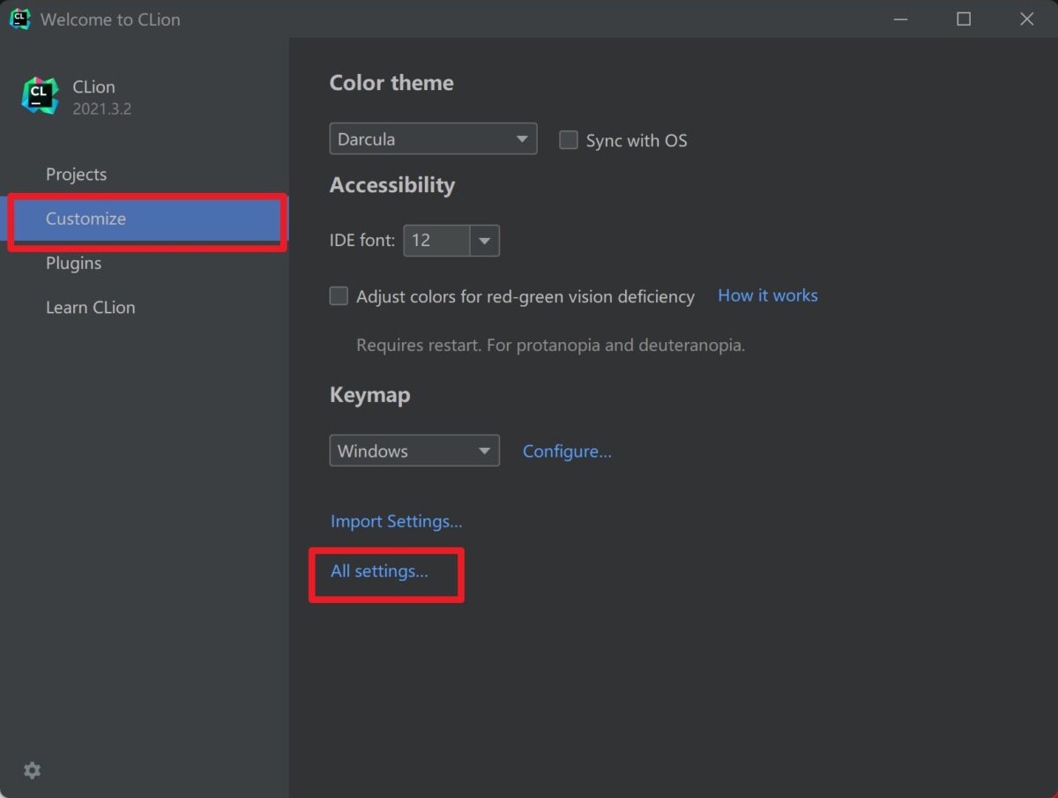This screenshot has width=1058, height=798.
Task: Click Configure next to the keymap
Action: pos(567,451)
